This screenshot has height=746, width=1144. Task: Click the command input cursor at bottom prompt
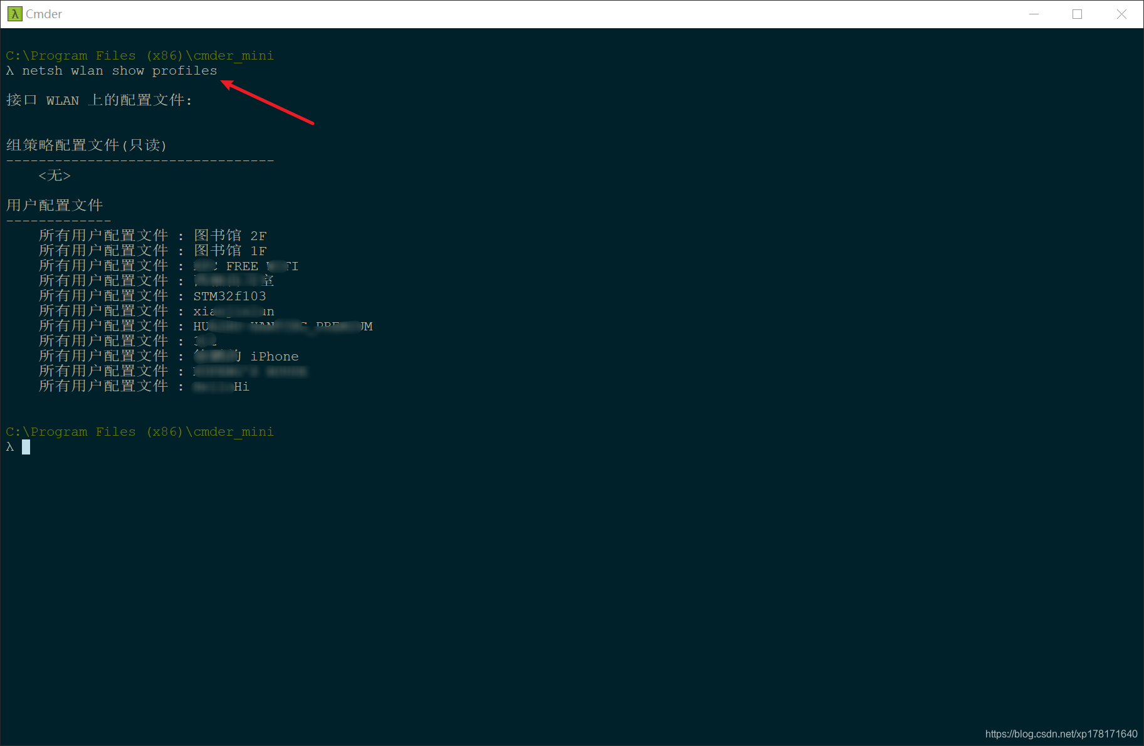coord(26,447)
